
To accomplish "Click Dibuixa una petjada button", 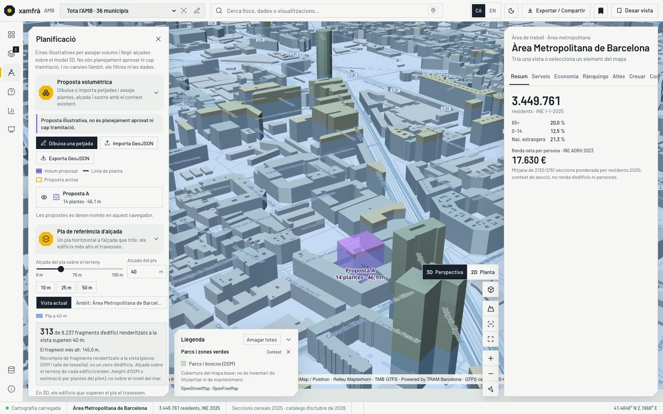I will point(67,143).
